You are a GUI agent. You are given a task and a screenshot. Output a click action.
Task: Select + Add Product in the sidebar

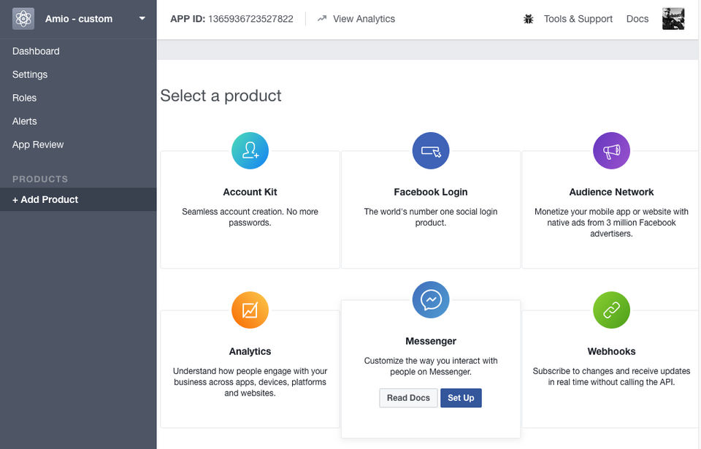coord(45,199)
